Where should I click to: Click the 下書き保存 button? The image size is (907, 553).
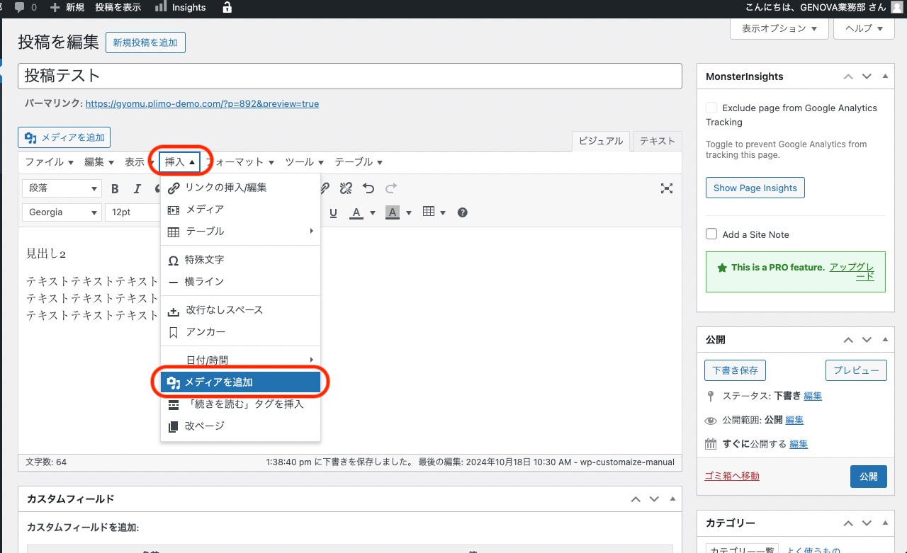click(735, 370)
